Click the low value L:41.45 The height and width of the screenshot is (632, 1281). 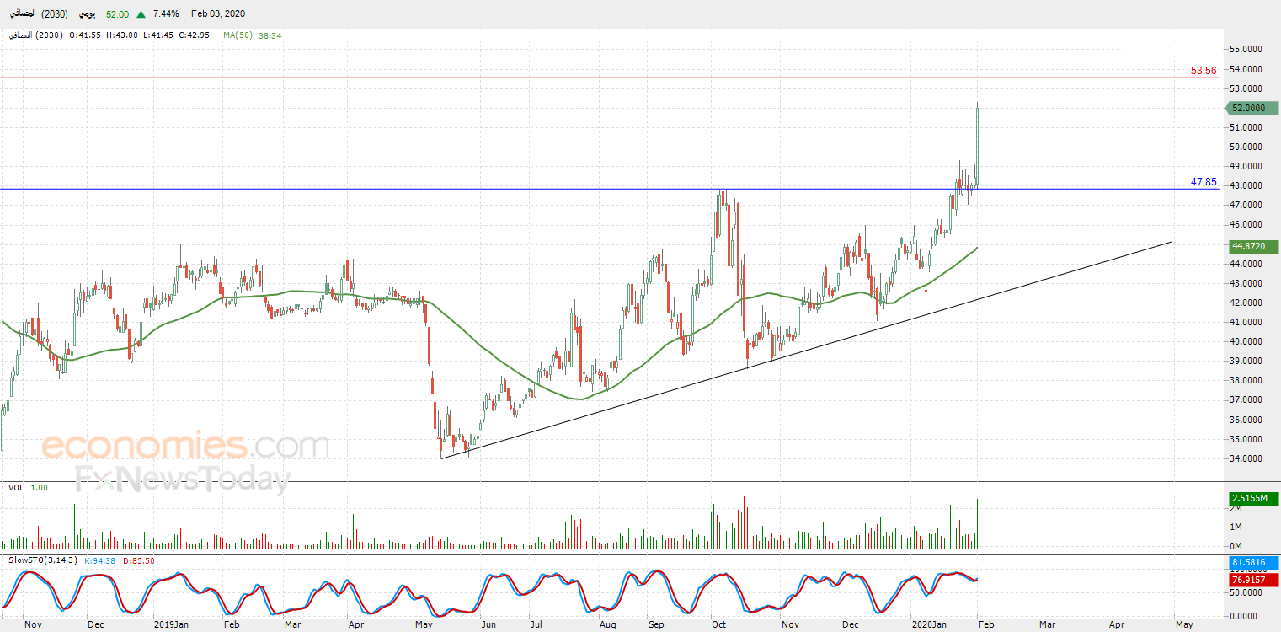tap(157, 35)
